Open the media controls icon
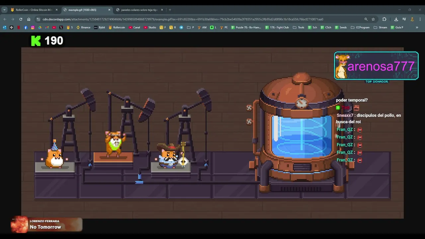 coord(404,19)
